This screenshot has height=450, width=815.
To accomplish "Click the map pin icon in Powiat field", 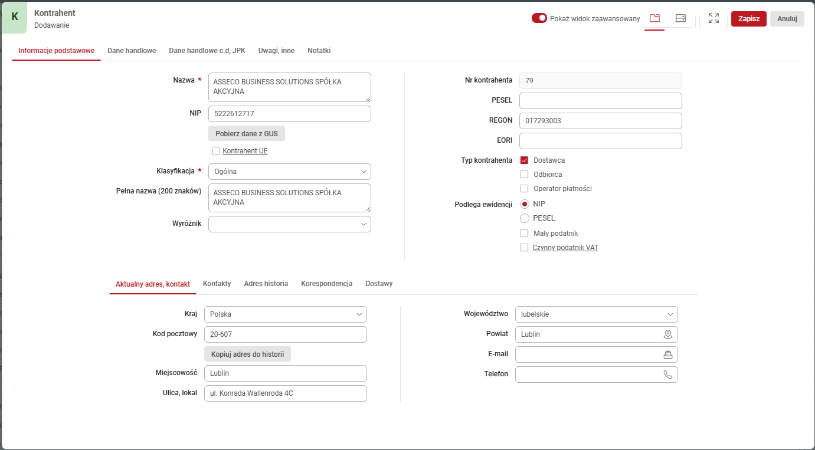I will pos(667,334).
